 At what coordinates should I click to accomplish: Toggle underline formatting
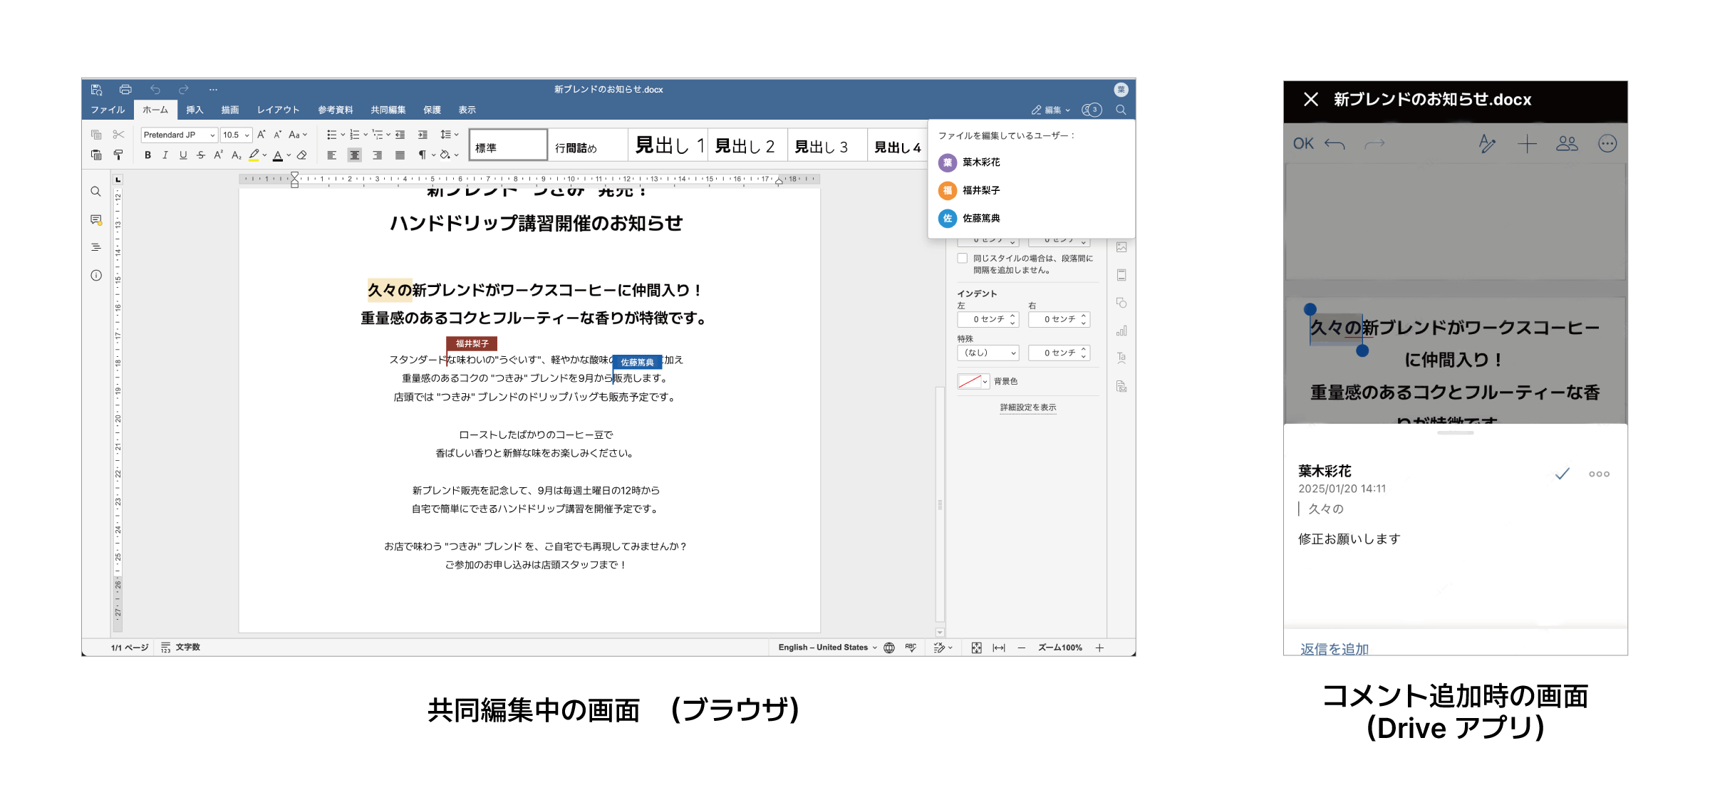pos(183,155)
